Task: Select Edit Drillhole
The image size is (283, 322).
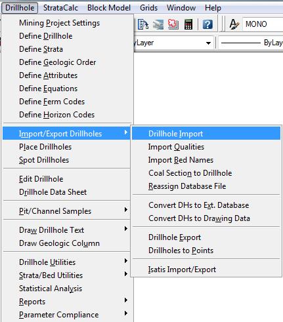Action: [x=67, y=179]
